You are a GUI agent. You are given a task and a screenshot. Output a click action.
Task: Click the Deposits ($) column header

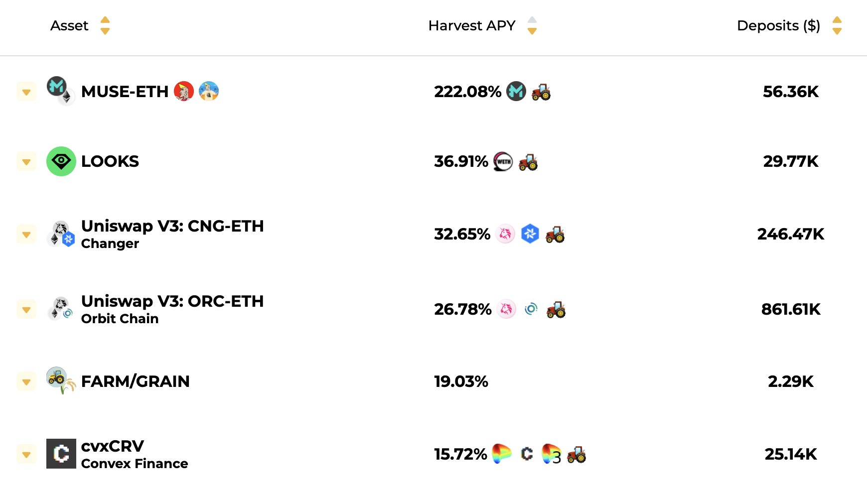point(777,25)
